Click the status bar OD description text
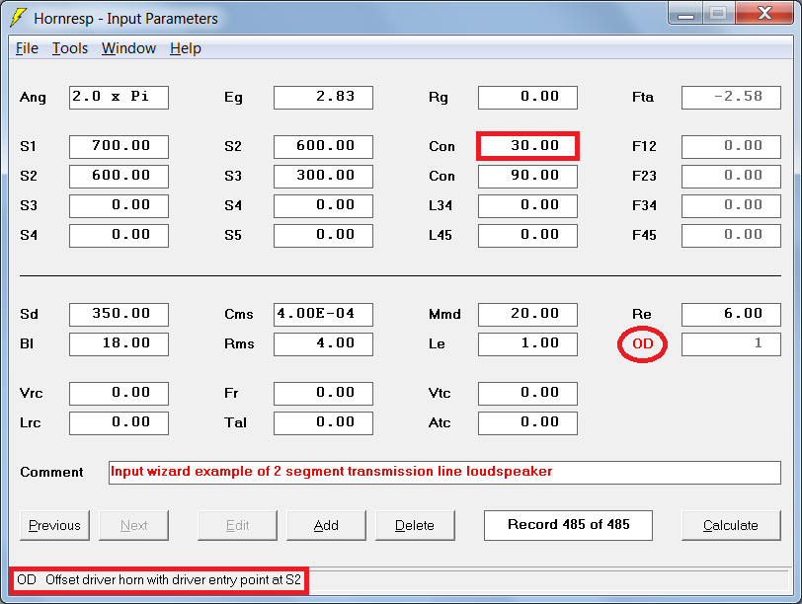 [x=159, y=580]
